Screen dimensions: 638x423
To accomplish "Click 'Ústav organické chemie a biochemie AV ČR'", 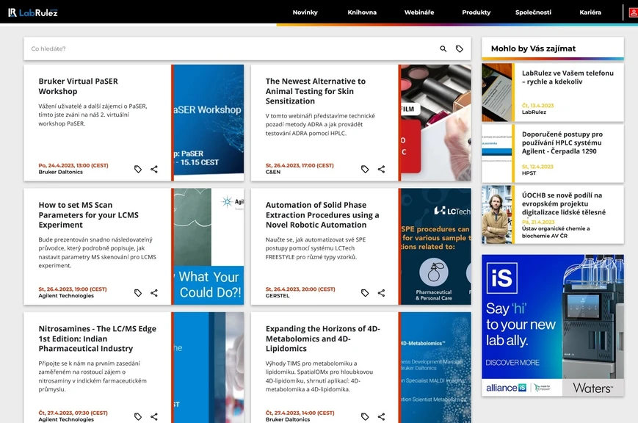I will pyautogui.click(x=556, y=232).
